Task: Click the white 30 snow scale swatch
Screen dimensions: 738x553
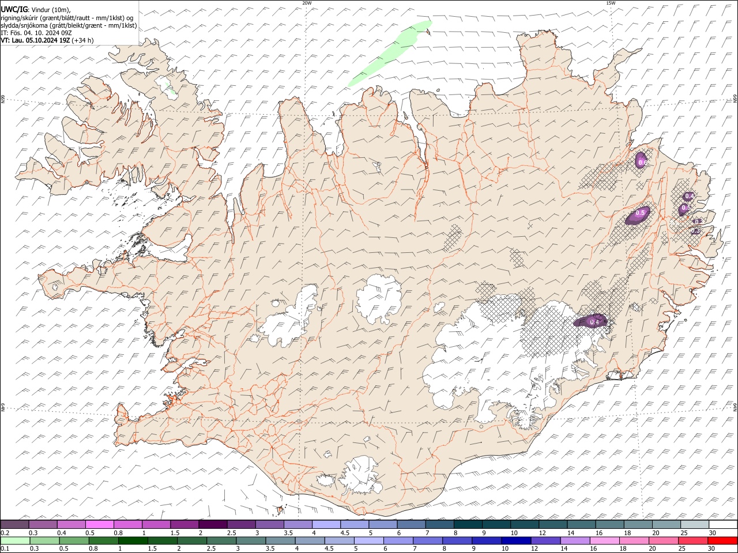Action: pyautogui.click(x=723, y=524)
